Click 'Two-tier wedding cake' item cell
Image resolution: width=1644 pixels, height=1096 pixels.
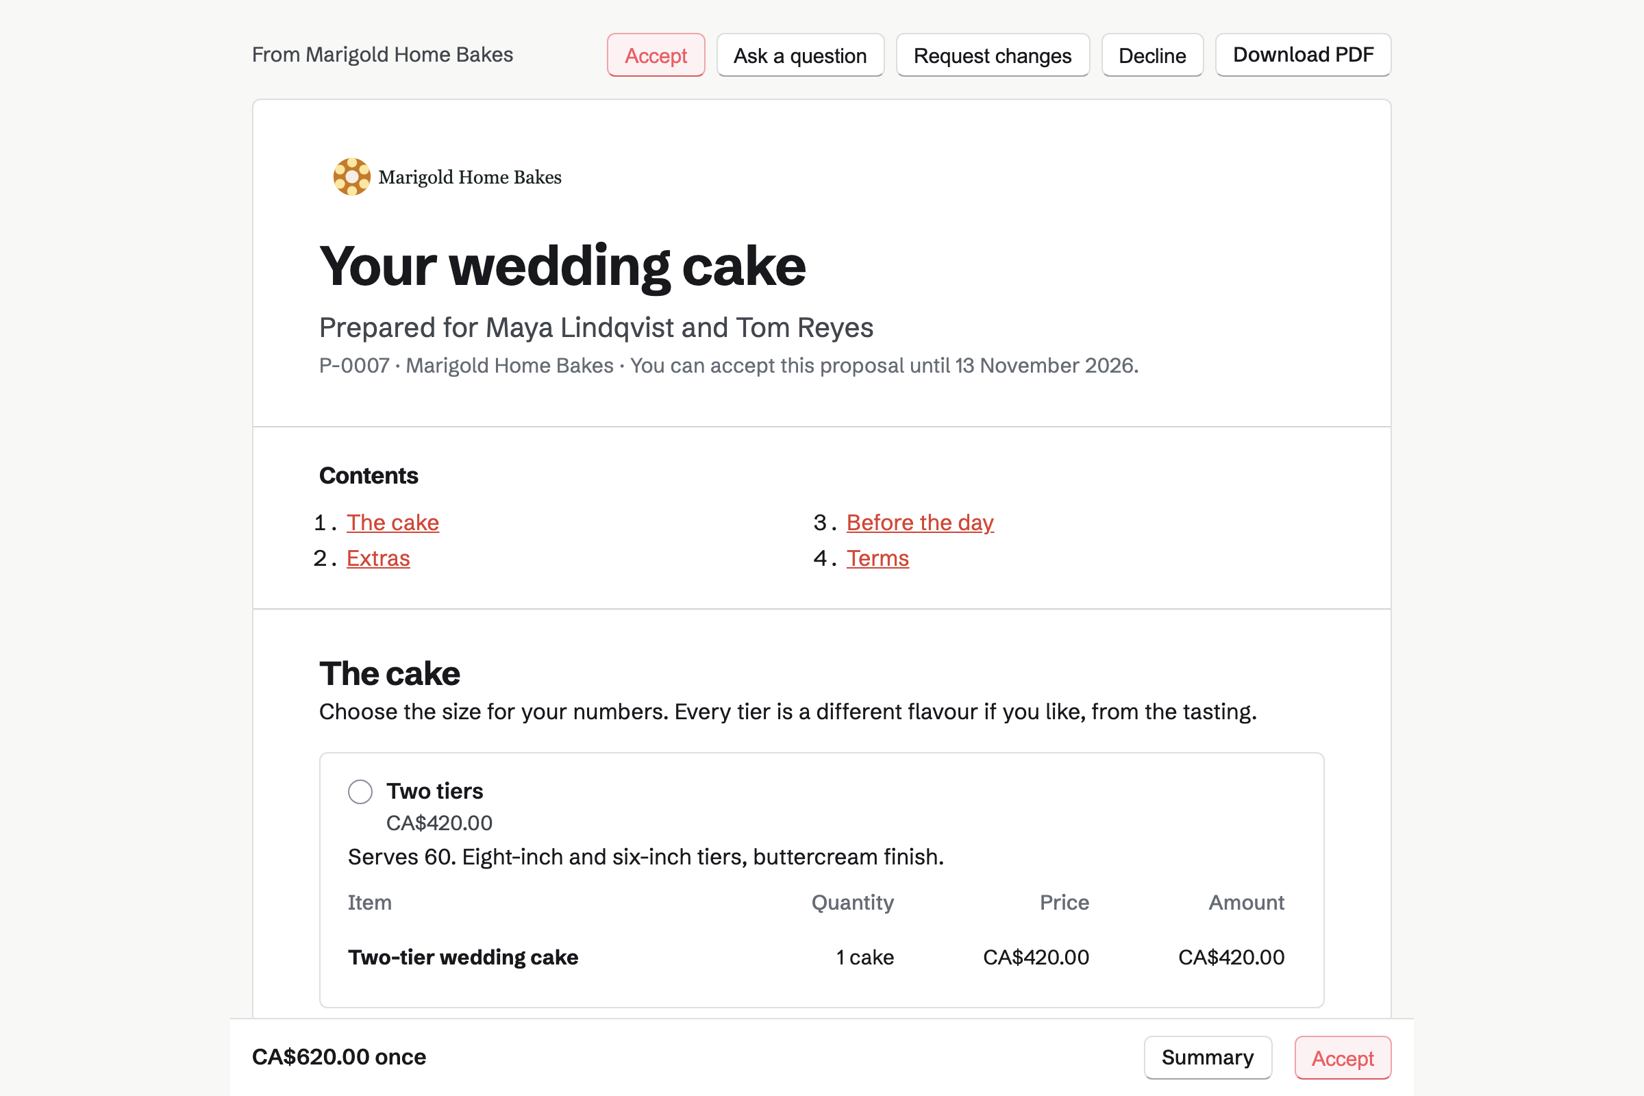coord(464,957)
